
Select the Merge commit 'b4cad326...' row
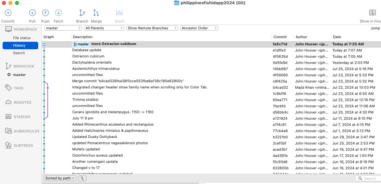pos(211,81)
